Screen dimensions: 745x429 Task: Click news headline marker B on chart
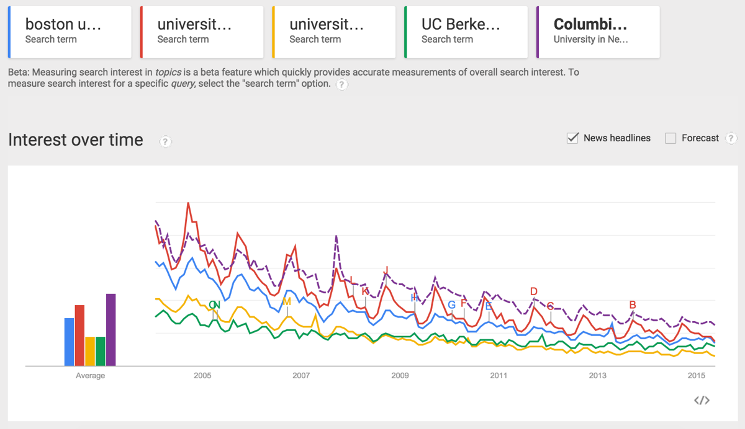[x=633, y=305]
